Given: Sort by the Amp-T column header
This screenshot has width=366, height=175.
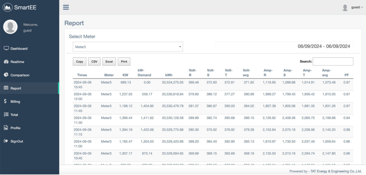Looking at the screenshot, I should (x=307, y=72).
